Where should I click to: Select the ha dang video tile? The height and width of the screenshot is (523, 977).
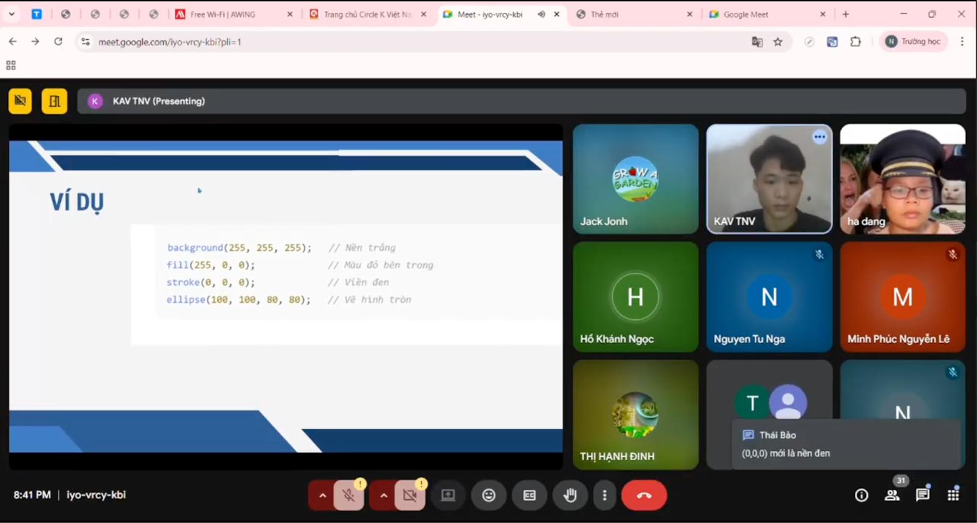tap(902, 179)
